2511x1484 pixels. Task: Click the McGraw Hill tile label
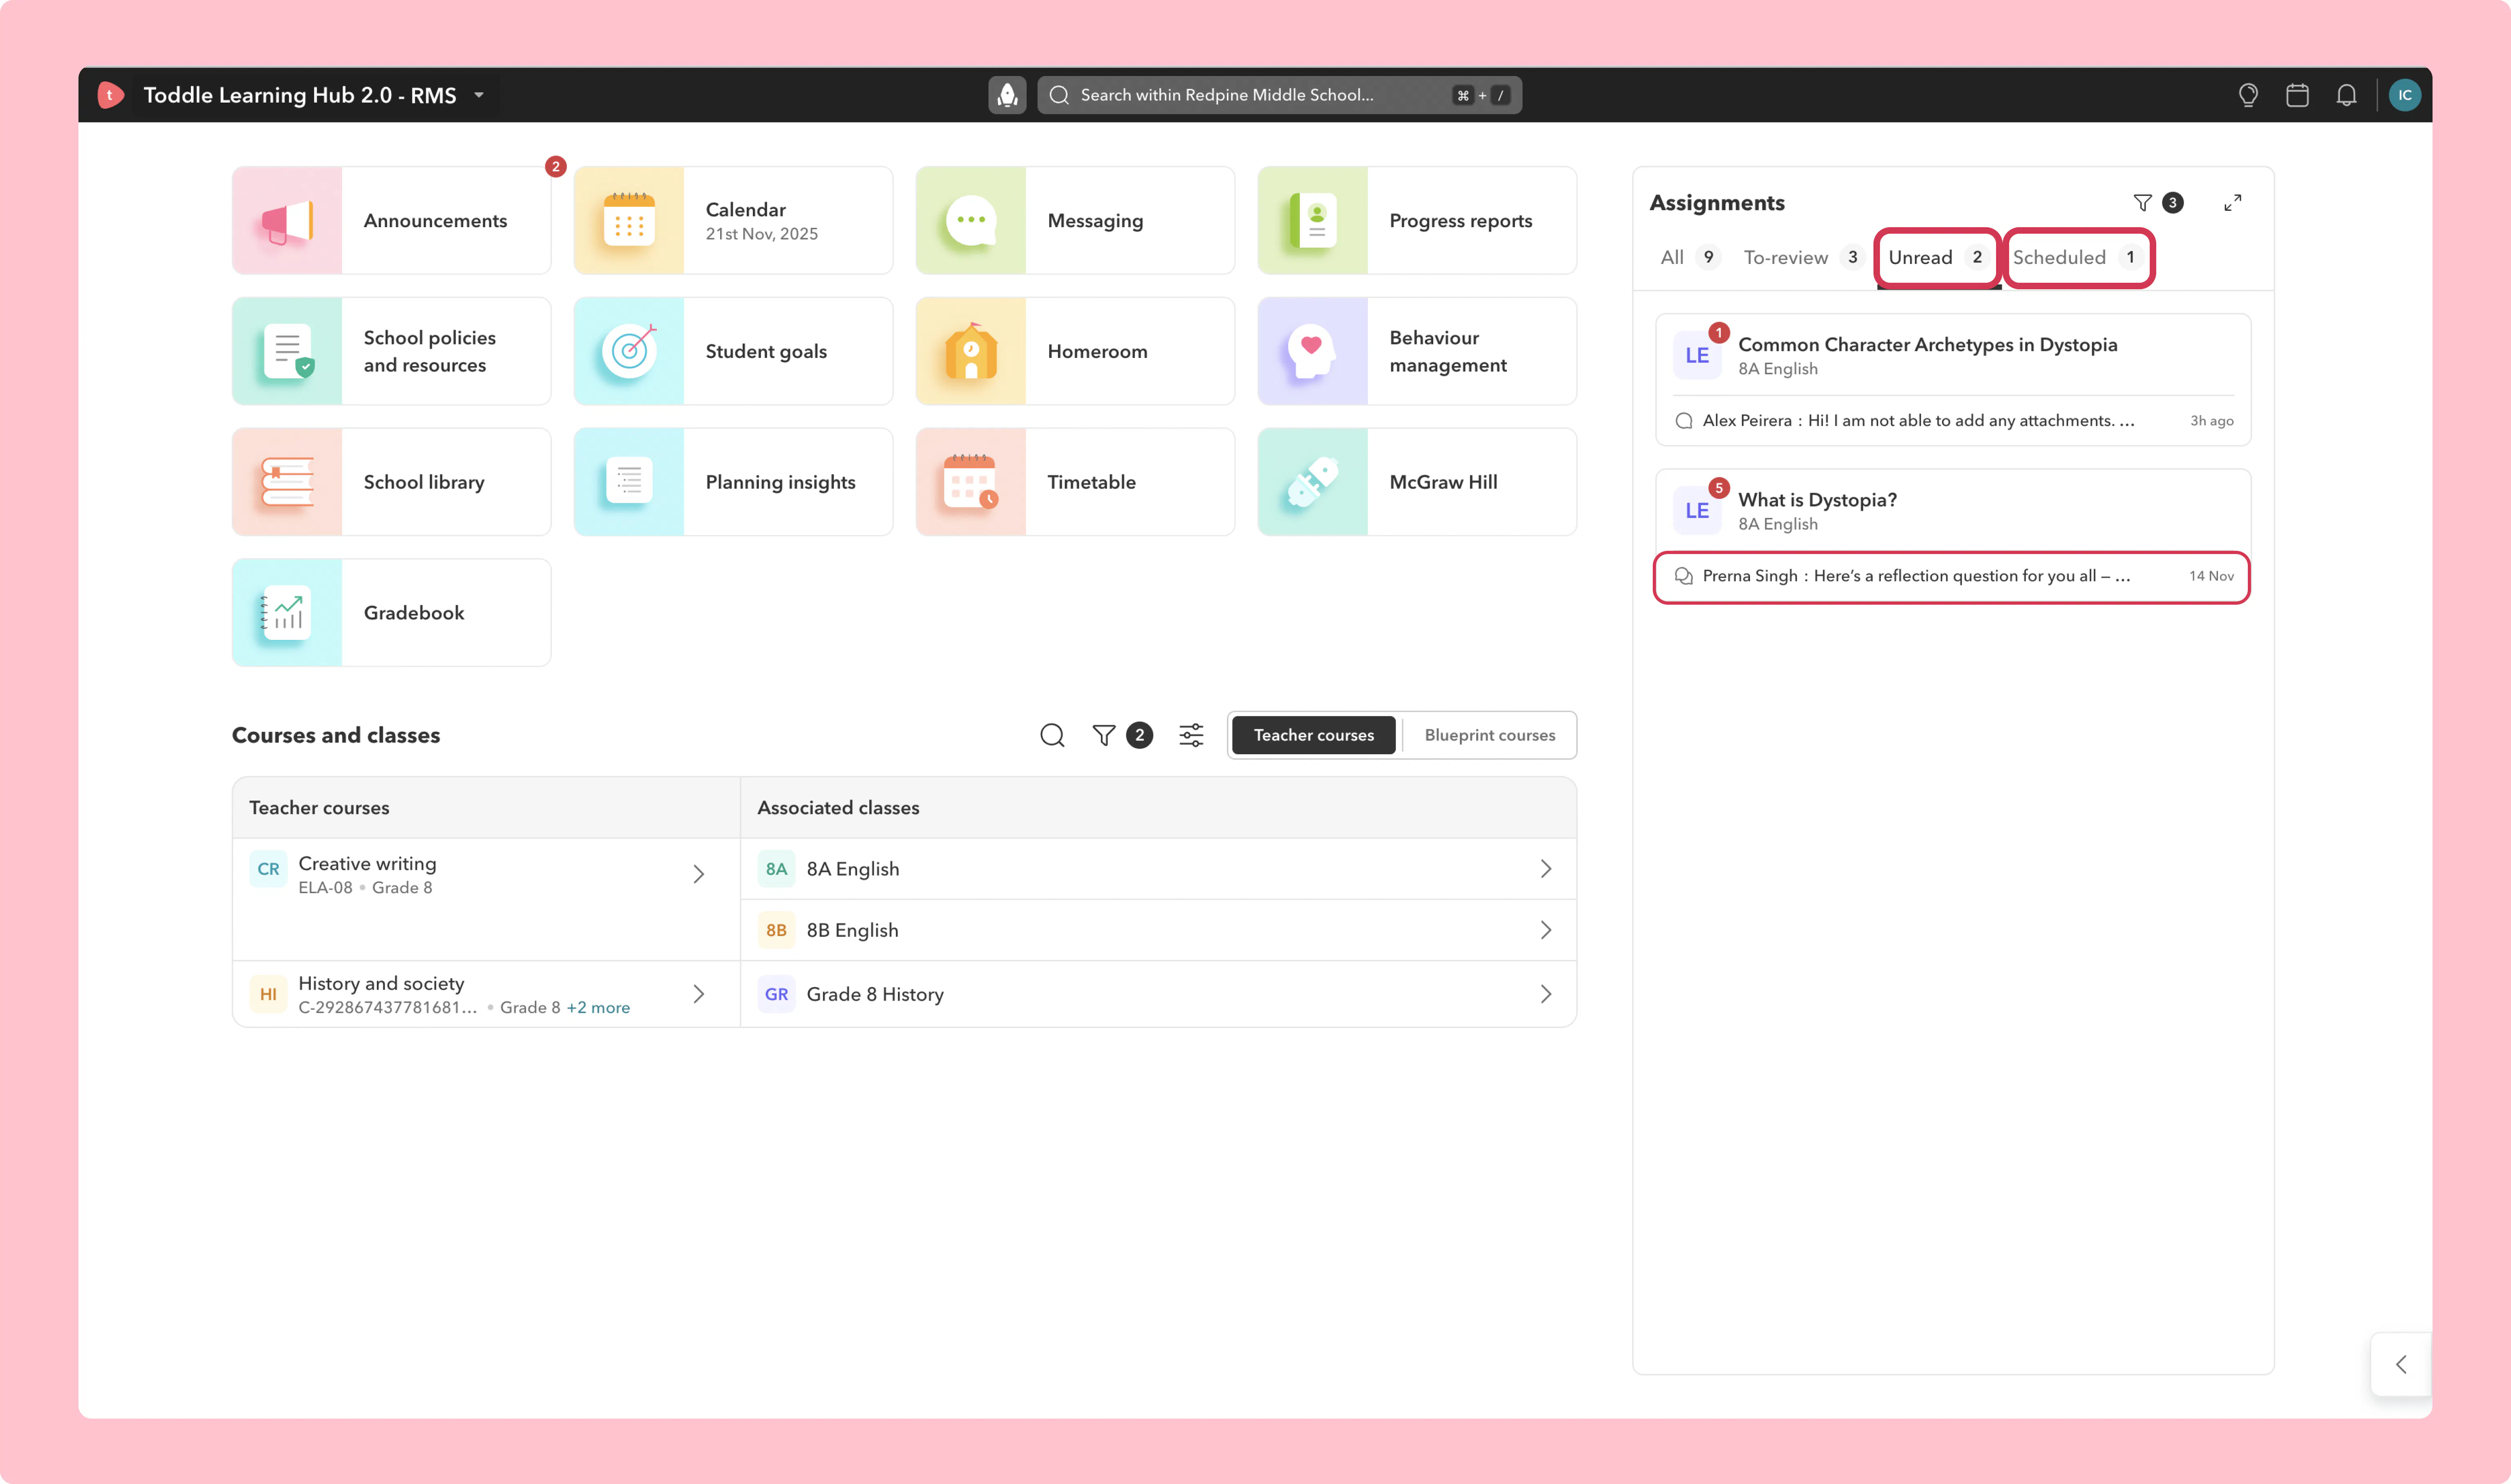pos(1443,482)
